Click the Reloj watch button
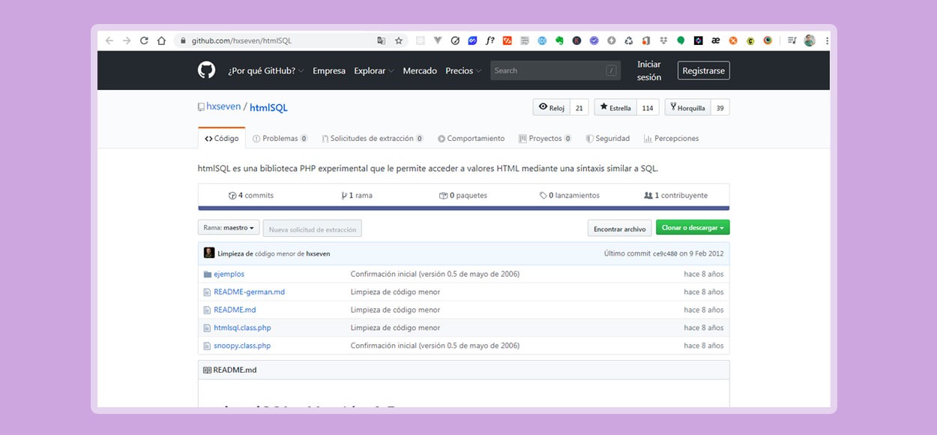Image resolution: width=937 pixels, height=435 pixels. [x=552, y=107]
